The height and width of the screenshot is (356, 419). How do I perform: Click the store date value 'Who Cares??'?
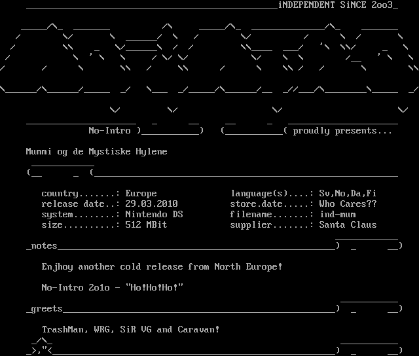348,204
